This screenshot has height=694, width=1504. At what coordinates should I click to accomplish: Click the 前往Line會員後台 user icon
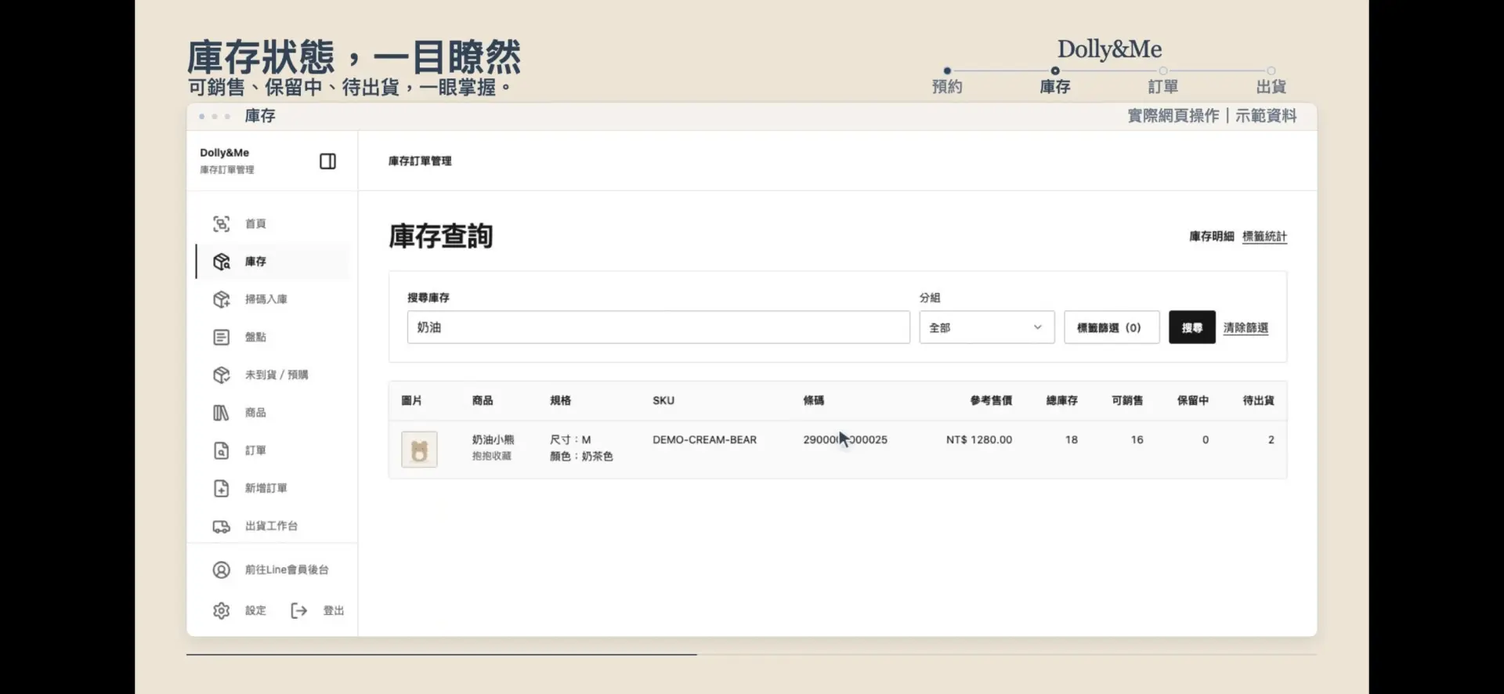[x=222, y=569]
